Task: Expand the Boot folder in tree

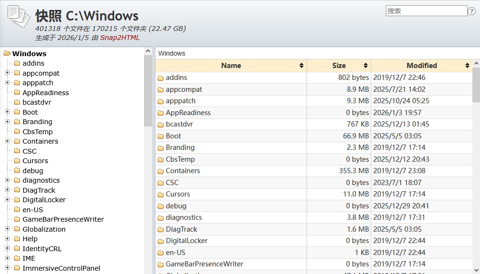Action: (8, 112)
